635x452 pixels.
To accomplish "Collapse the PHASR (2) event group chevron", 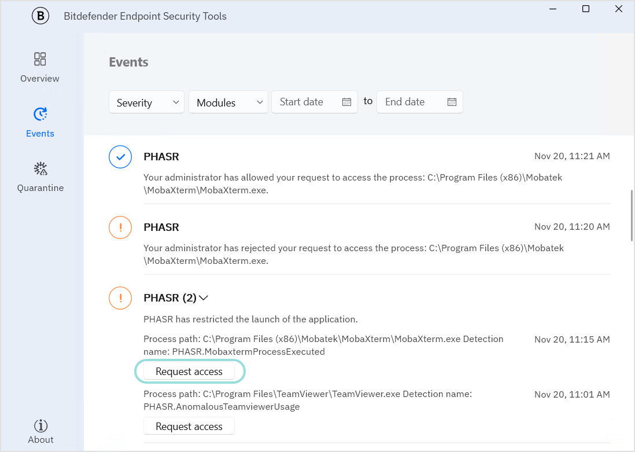I will click(x=204, y=298).
